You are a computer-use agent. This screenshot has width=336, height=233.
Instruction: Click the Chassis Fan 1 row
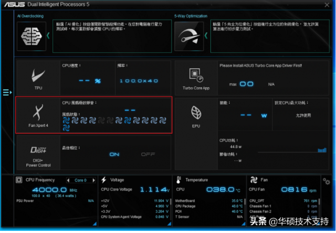point(283,206)
